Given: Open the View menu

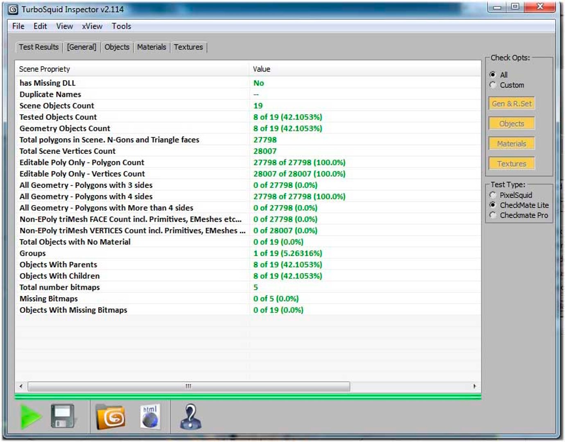Looking at the screenshot, I should [65, 26].
